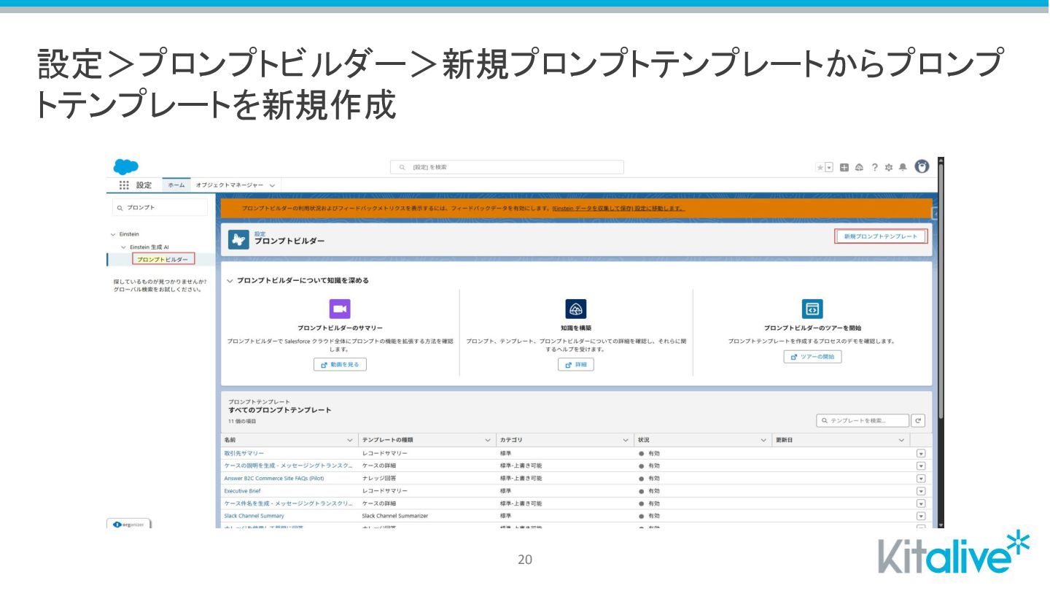The width and height of the screenshot is (1050, 591).
Task: Open the help question mark icon
Action: coord(874,167)
